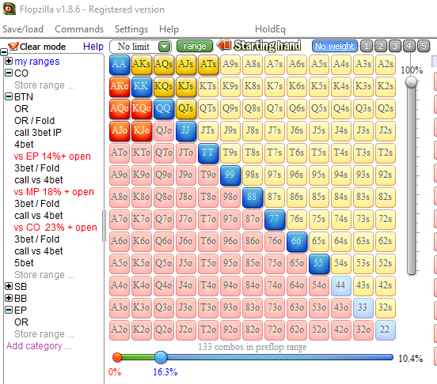Image resolution: width=437 pixels, height=384 pixels.
Task: Toggle the 44 pair cell
Action: tap(341, 285)
